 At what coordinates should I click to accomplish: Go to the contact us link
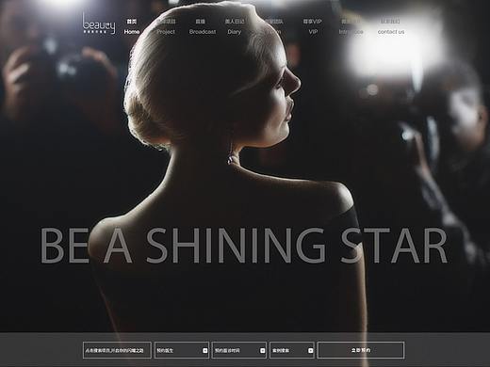[x=391, y=26]
